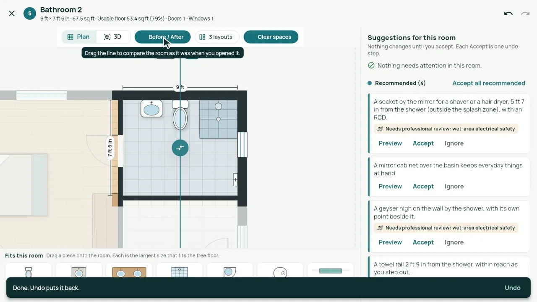Click the professional review badge on the socket card

446,129
